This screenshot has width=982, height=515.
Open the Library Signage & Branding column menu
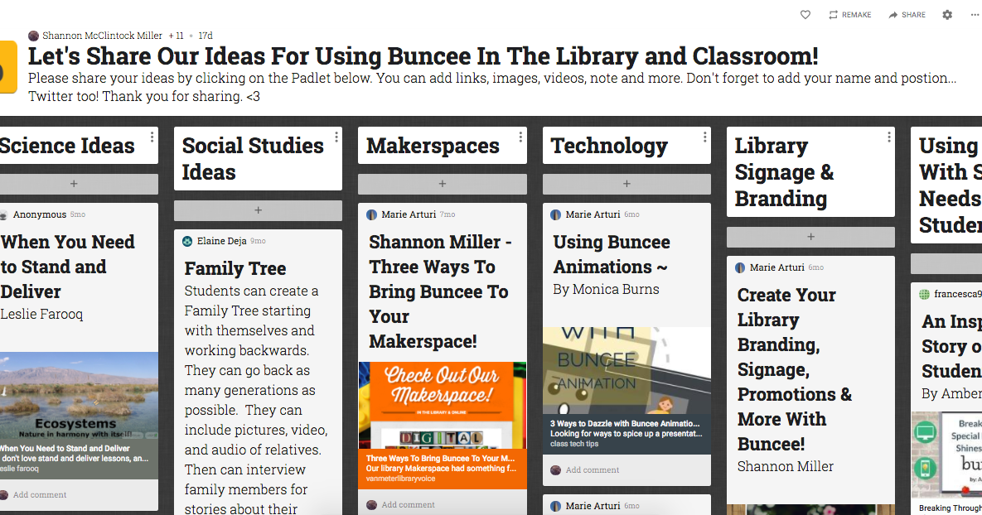click(x=888, y=137)
